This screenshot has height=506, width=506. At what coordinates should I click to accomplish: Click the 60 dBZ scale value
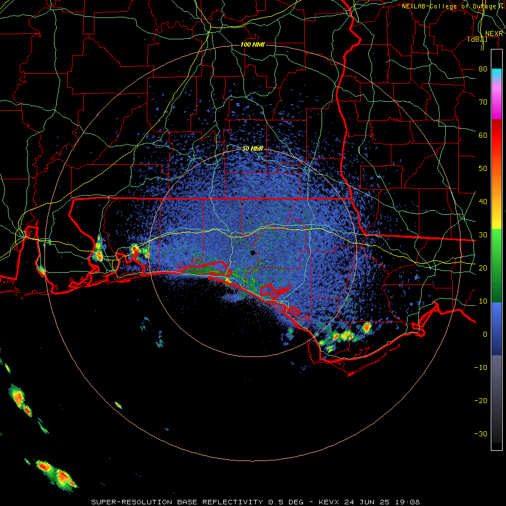click(x=483, y=135)
